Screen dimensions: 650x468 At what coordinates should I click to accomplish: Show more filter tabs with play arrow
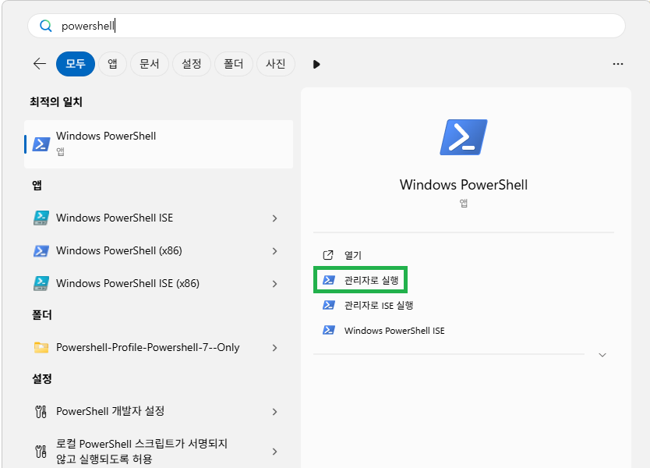point(316,64)
